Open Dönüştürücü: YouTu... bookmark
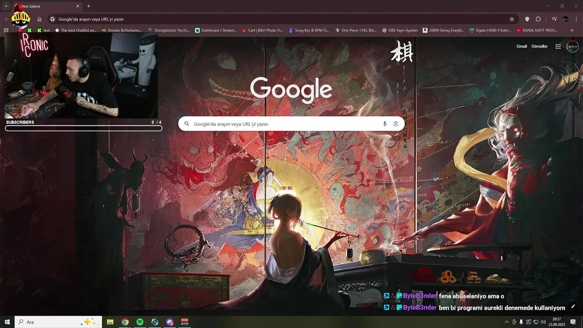The image size is (583, 328). pos(169,31)
